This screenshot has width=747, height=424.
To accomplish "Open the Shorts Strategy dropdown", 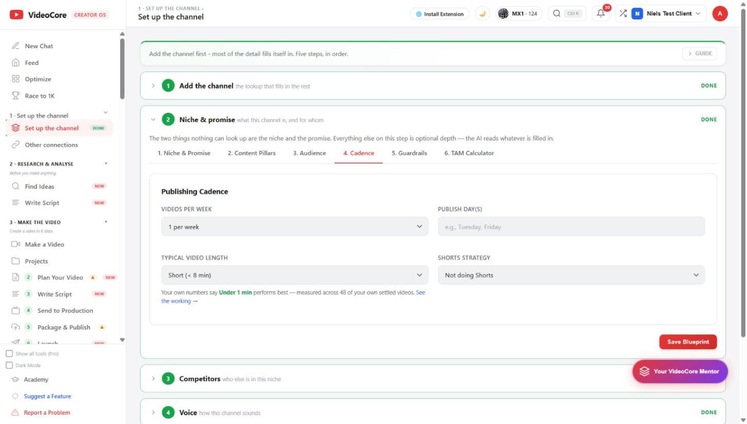I will point(571,275).
